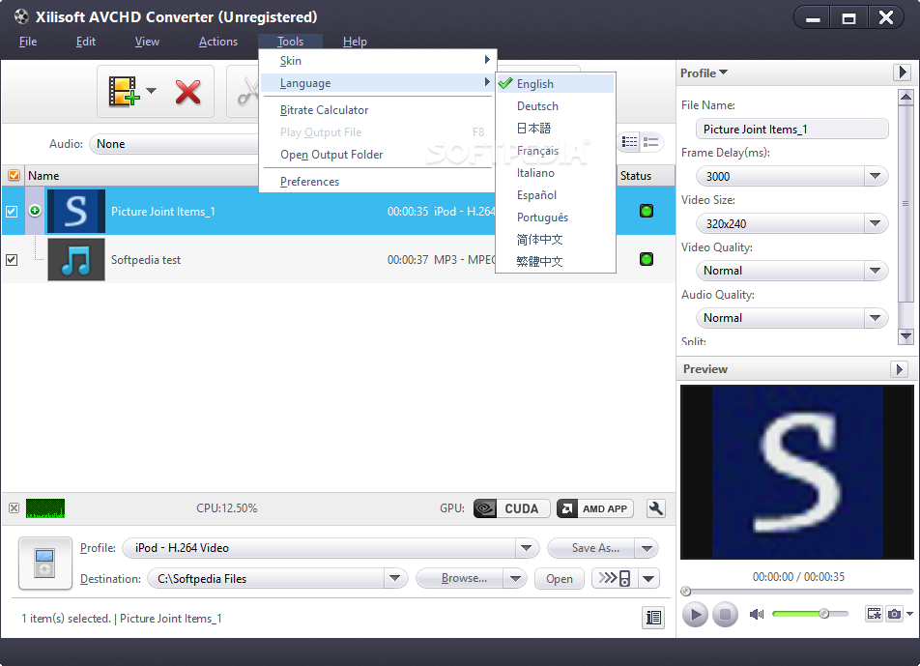Screen dimensions: 920x666
Task: Open the Video Quality Normal dropdown
Action: coord(875,271)
